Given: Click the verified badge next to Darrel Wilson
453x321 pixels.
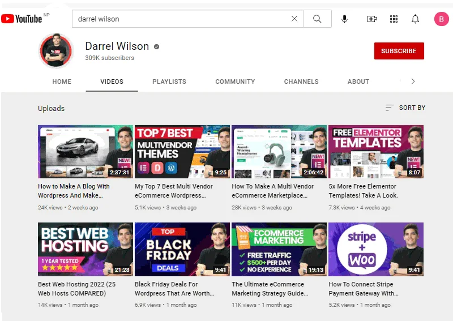Looking at the screenshot, I should (x=157, y=47).
